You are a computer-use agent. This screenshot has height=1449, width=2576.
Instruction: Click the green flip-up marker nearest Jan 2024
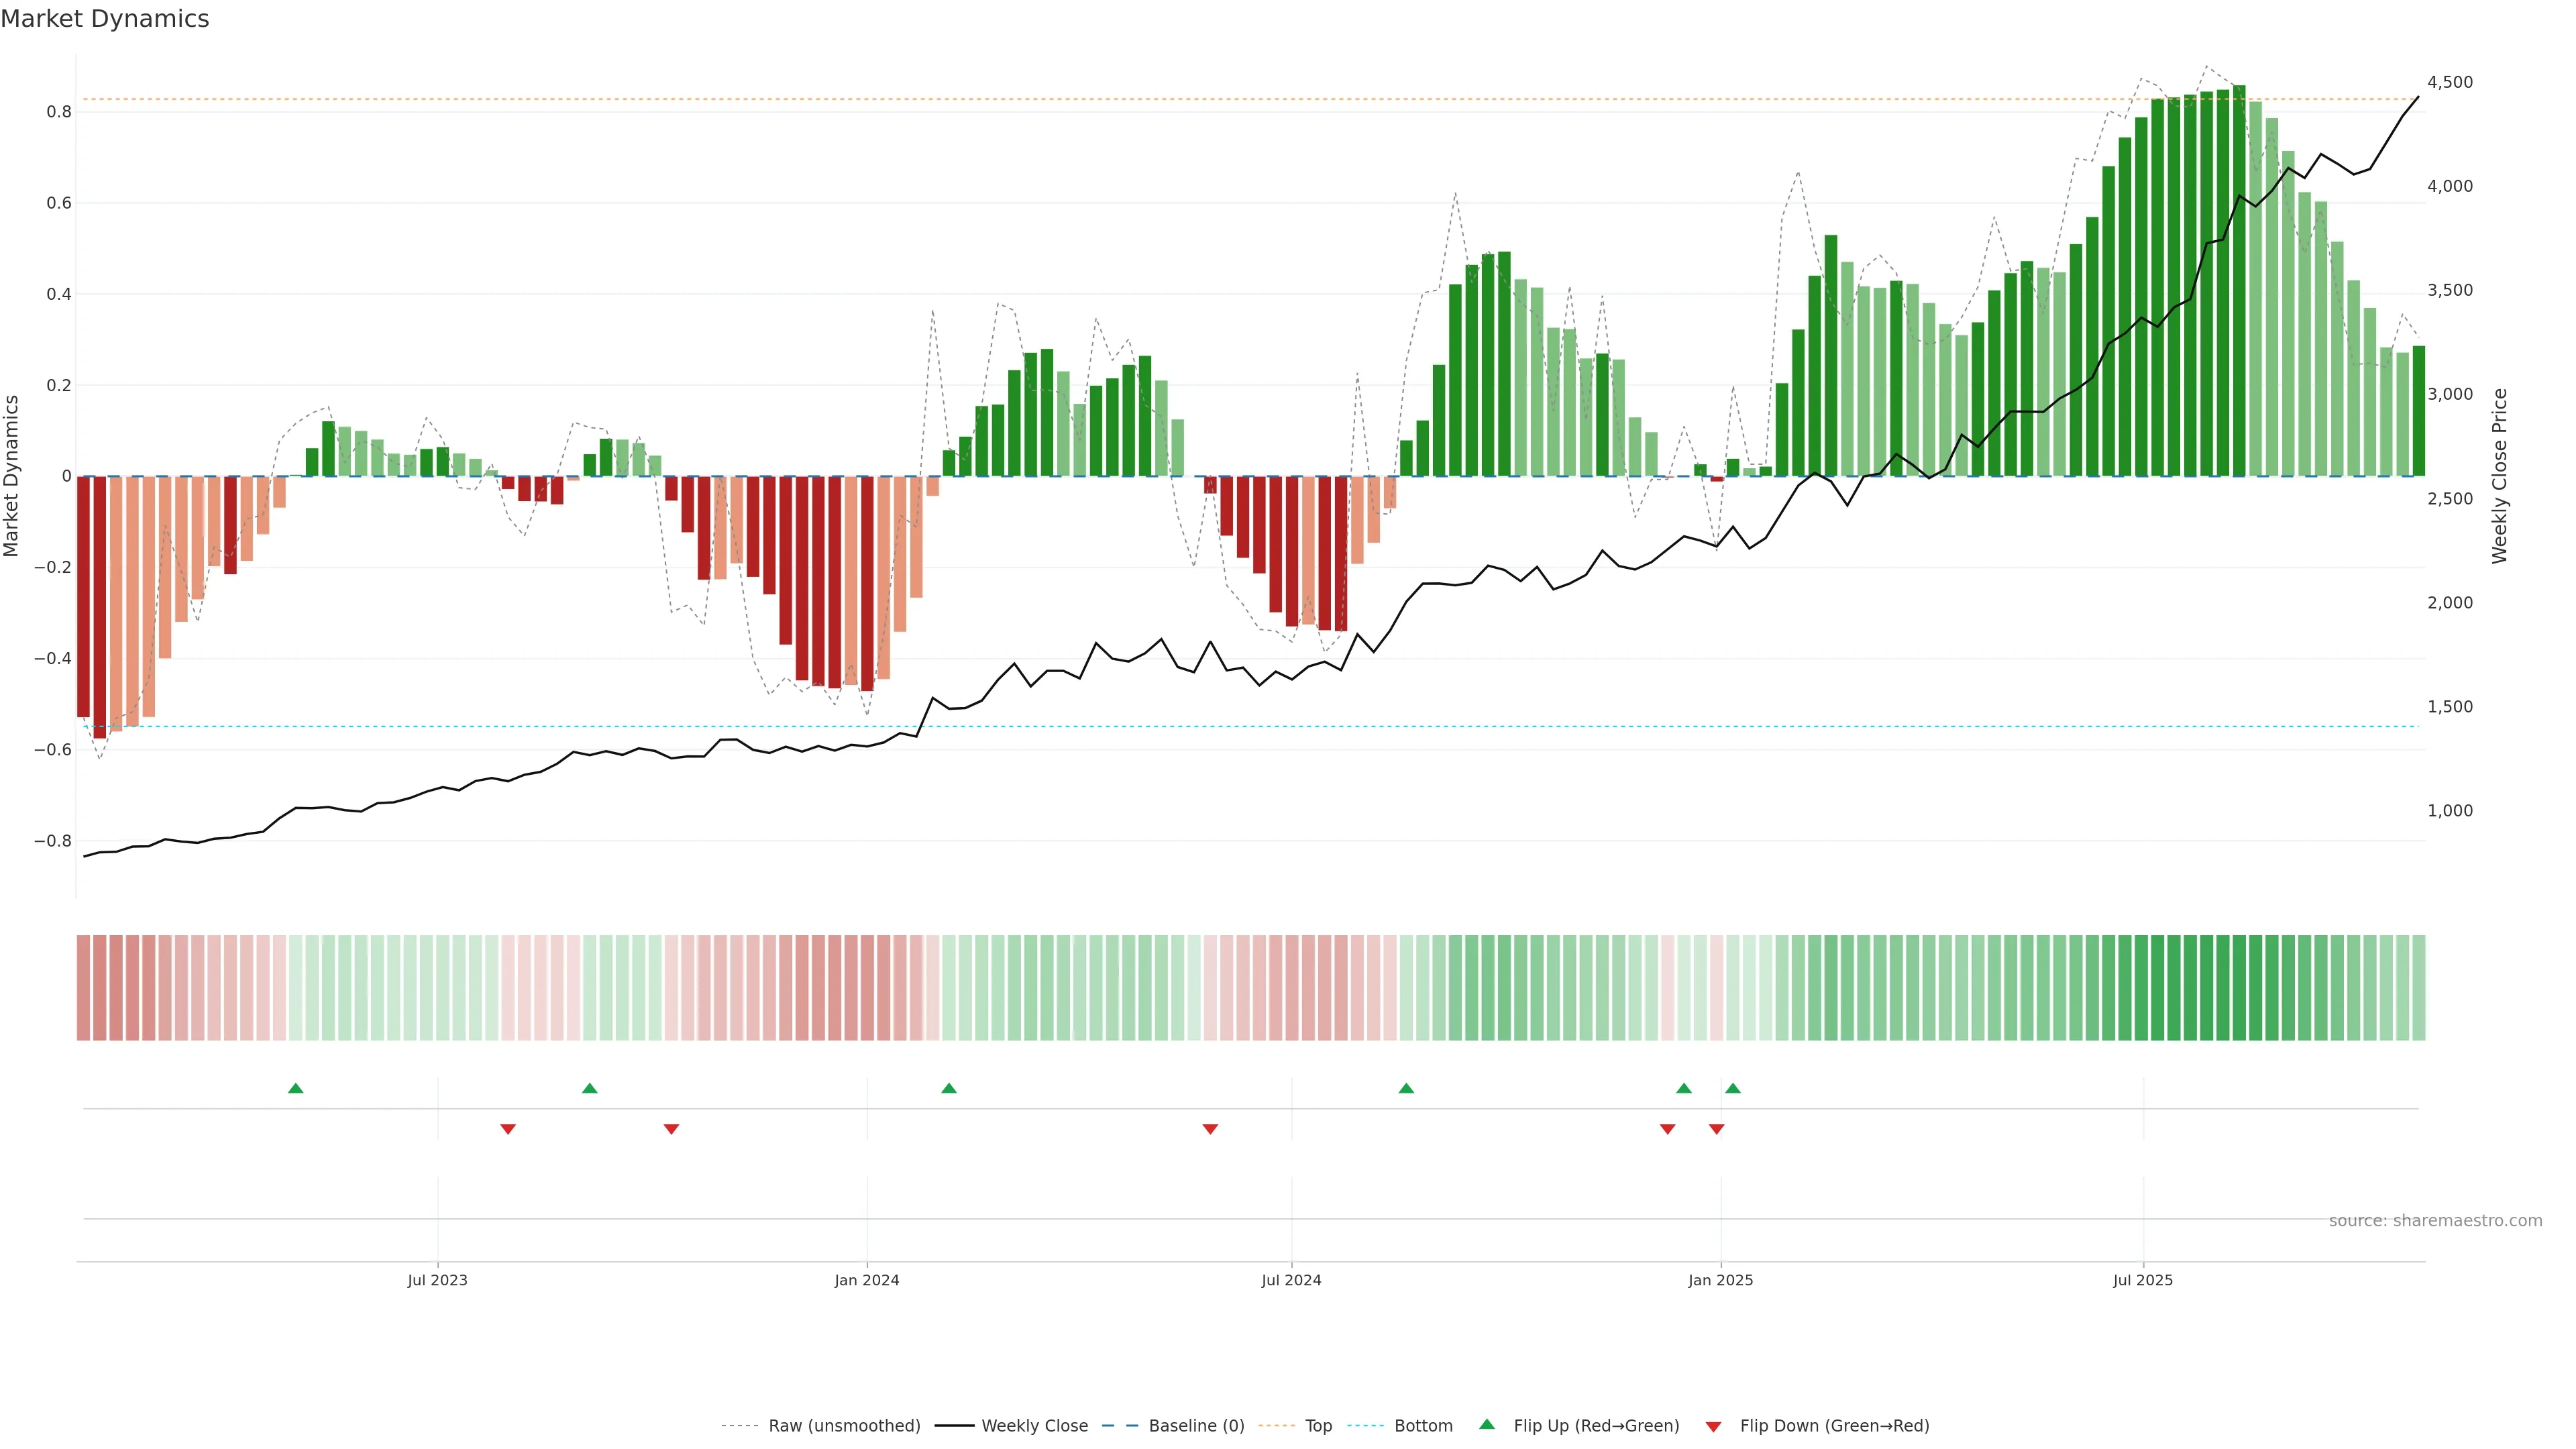point(949,1088)
